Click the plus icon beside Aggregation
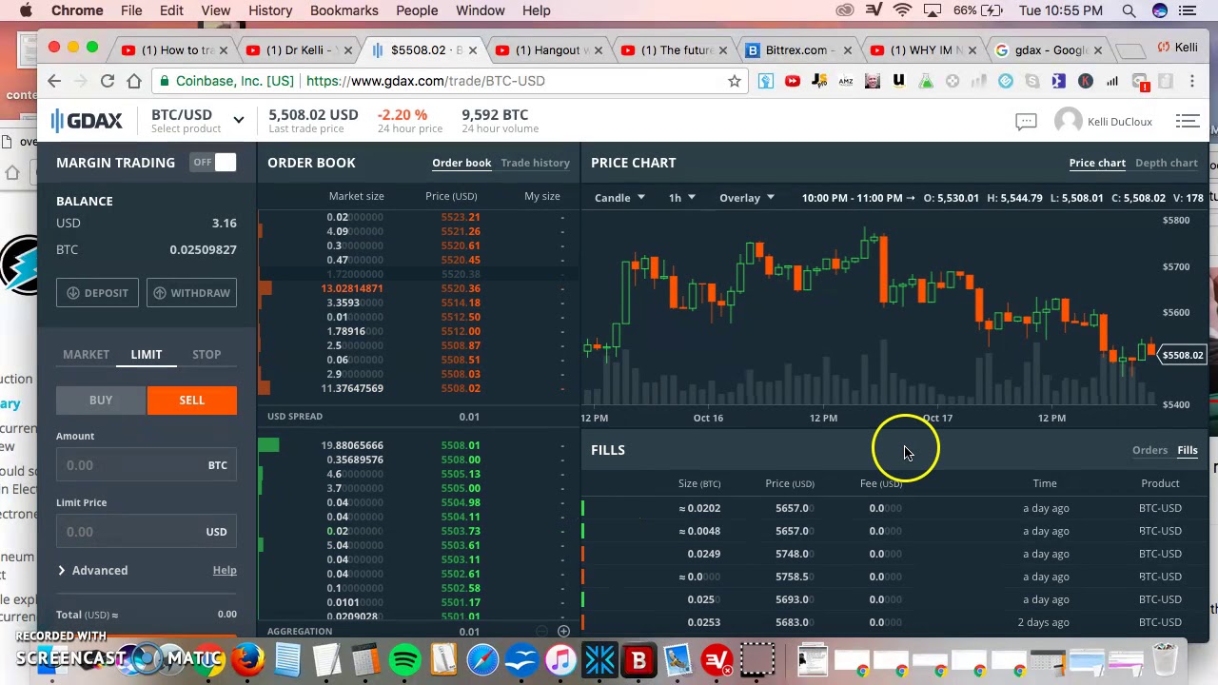Screen dimensions: 1218x685 click(x=563, y=632)
